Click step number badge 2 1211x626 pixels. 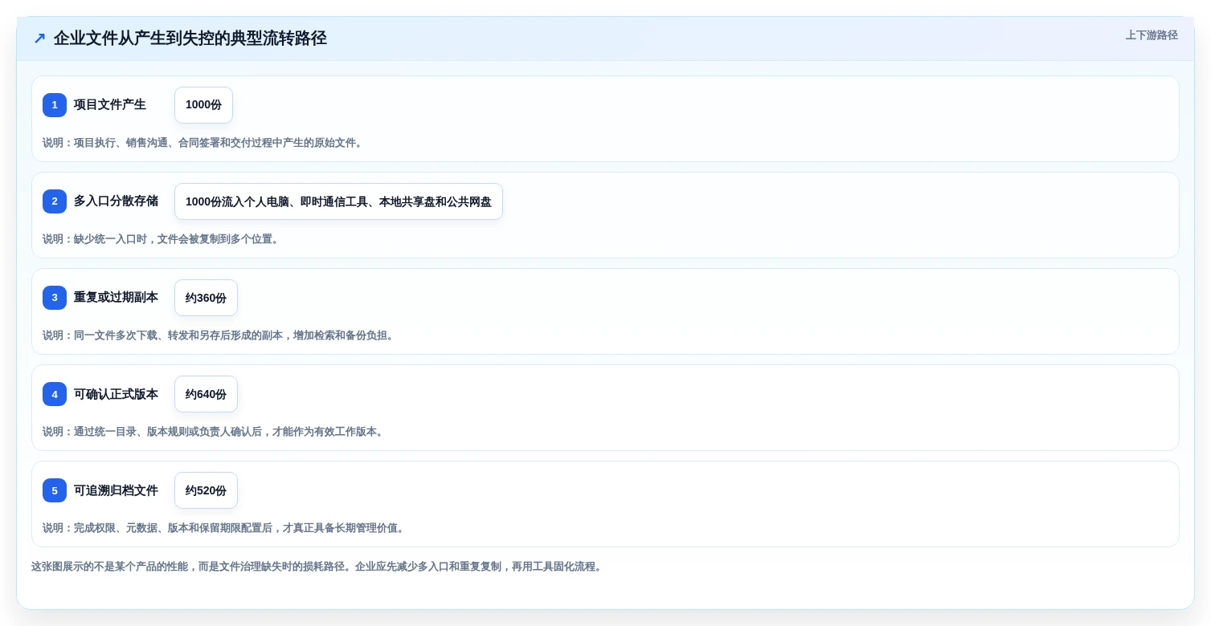[55, 201]
